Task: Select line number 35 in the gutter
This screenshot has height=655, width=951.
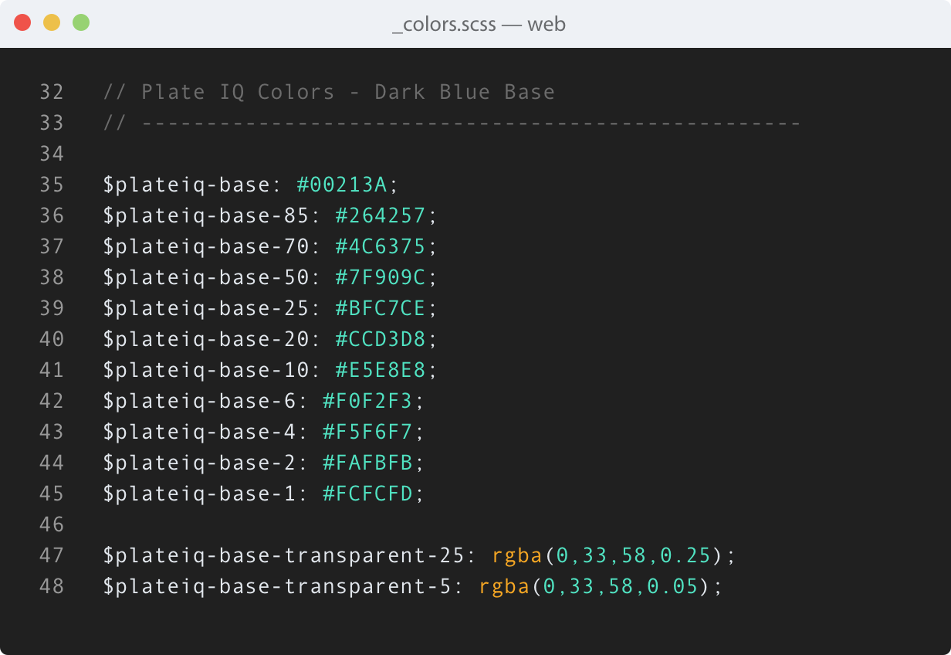Action: (x=52, y=185)
